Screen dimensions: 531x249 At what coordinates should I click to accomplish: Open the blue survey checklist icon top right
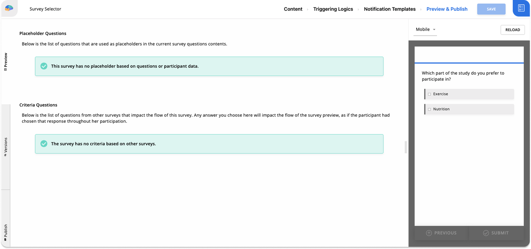pos(521,8)
